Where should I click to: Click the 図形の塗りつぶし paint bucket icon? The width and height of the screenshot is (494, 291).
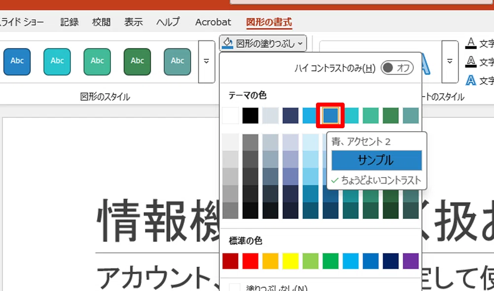(228, 43)
